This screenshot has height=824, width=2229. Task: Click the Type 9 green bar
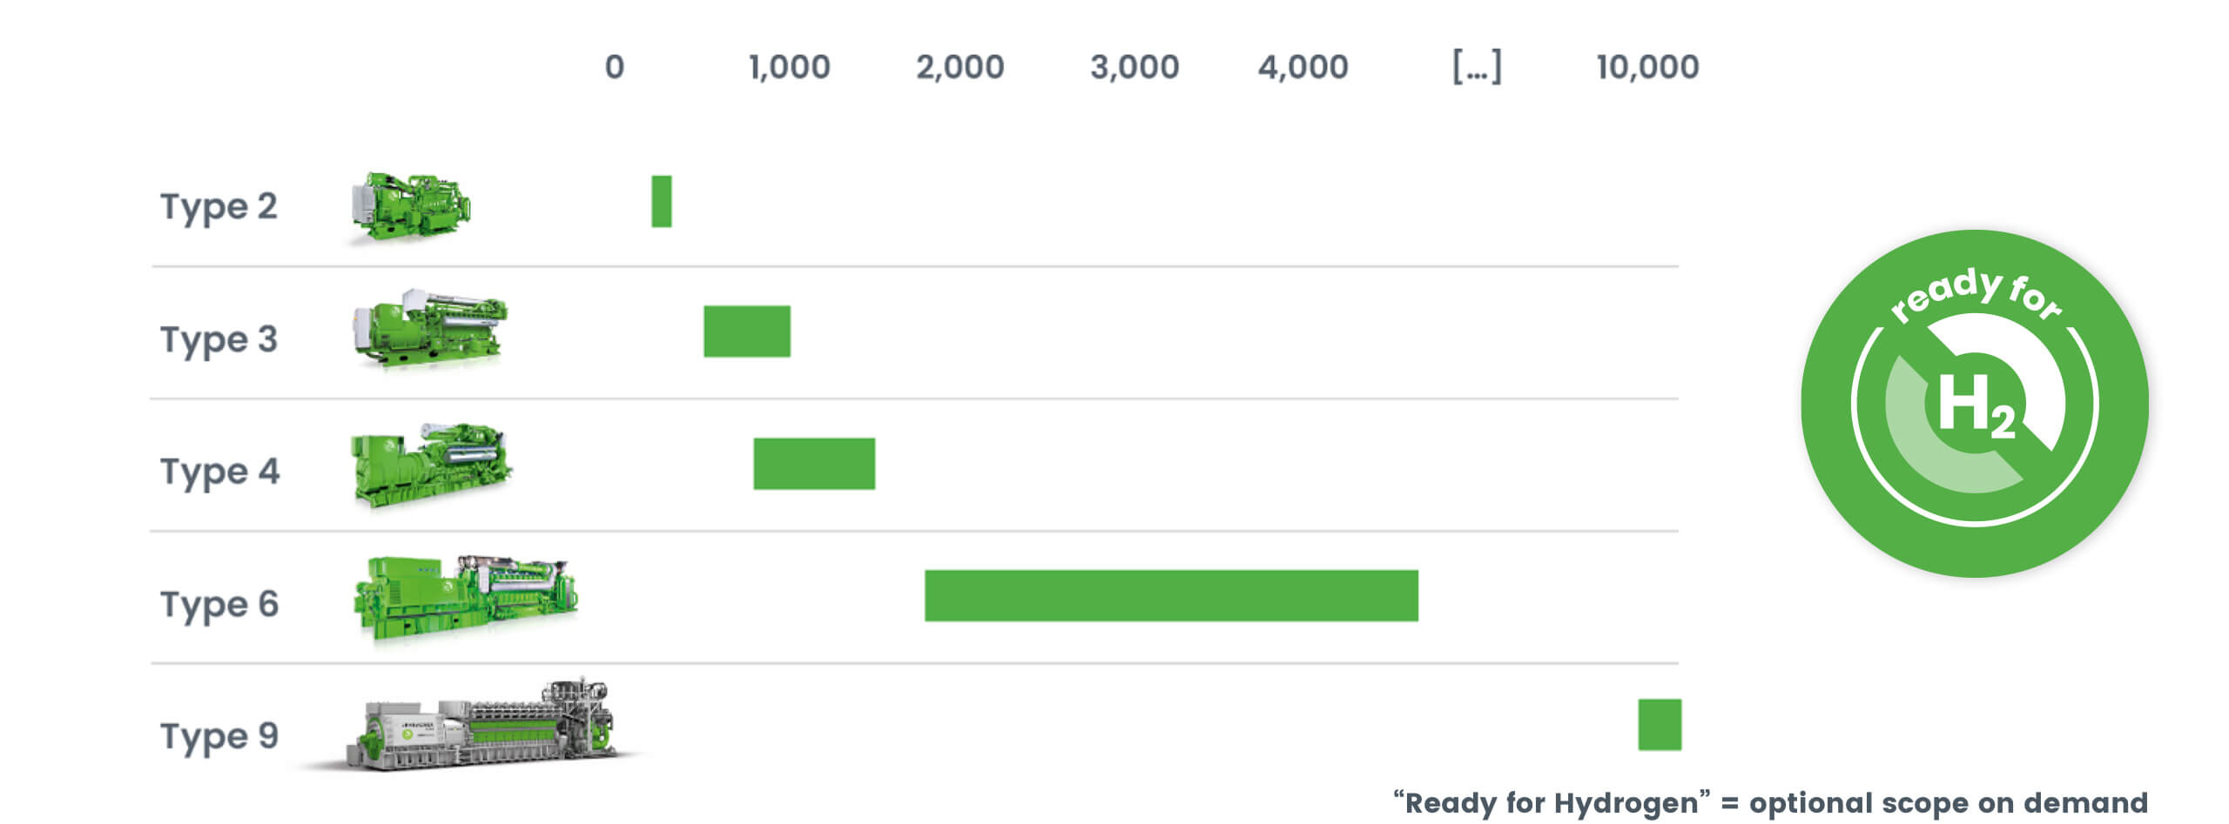tap(1659, 725)
